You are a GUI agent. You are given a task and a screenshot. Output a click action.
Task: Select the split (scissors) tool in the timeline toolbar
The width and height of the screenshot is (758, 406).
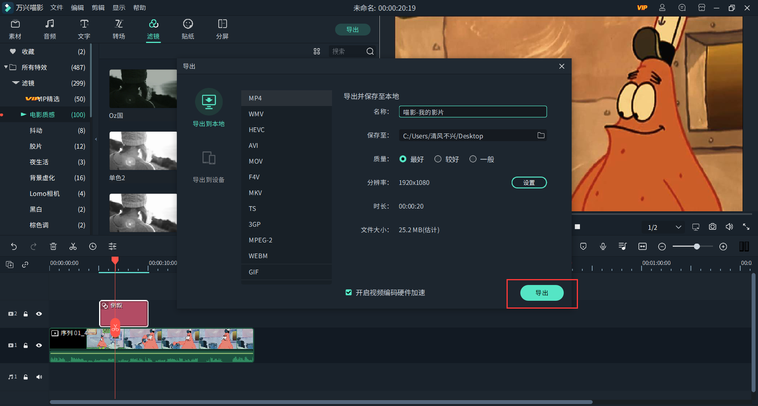click(x=73, y=246)
